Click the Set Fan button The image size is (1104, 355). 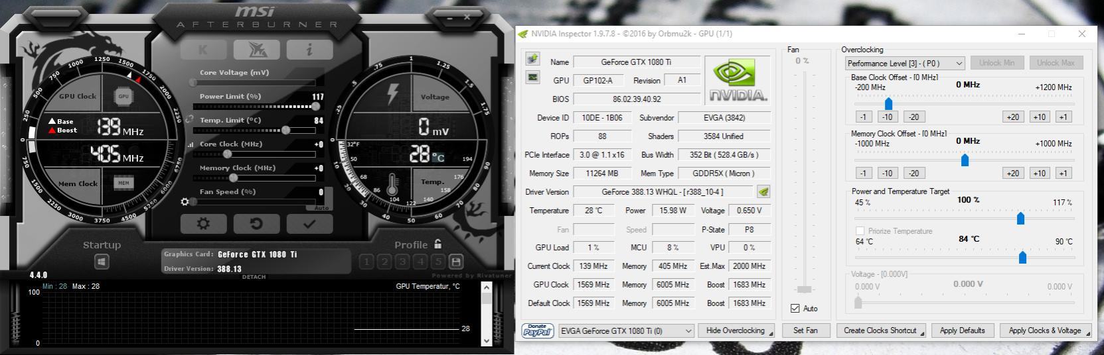click(x=805, y=330)
